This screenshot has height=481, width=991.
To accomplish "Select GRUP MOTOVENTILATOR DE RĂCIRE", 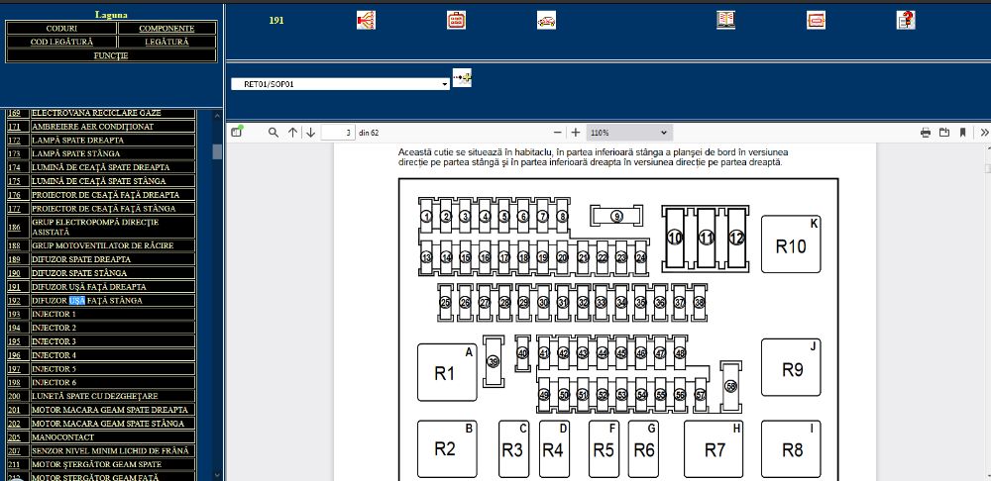I will (x=113, y=245).
